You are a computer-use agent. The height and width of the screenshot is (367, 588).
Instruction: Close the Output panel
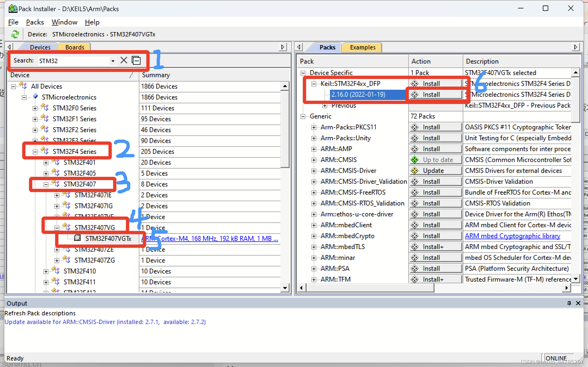(x=578, y=303)
